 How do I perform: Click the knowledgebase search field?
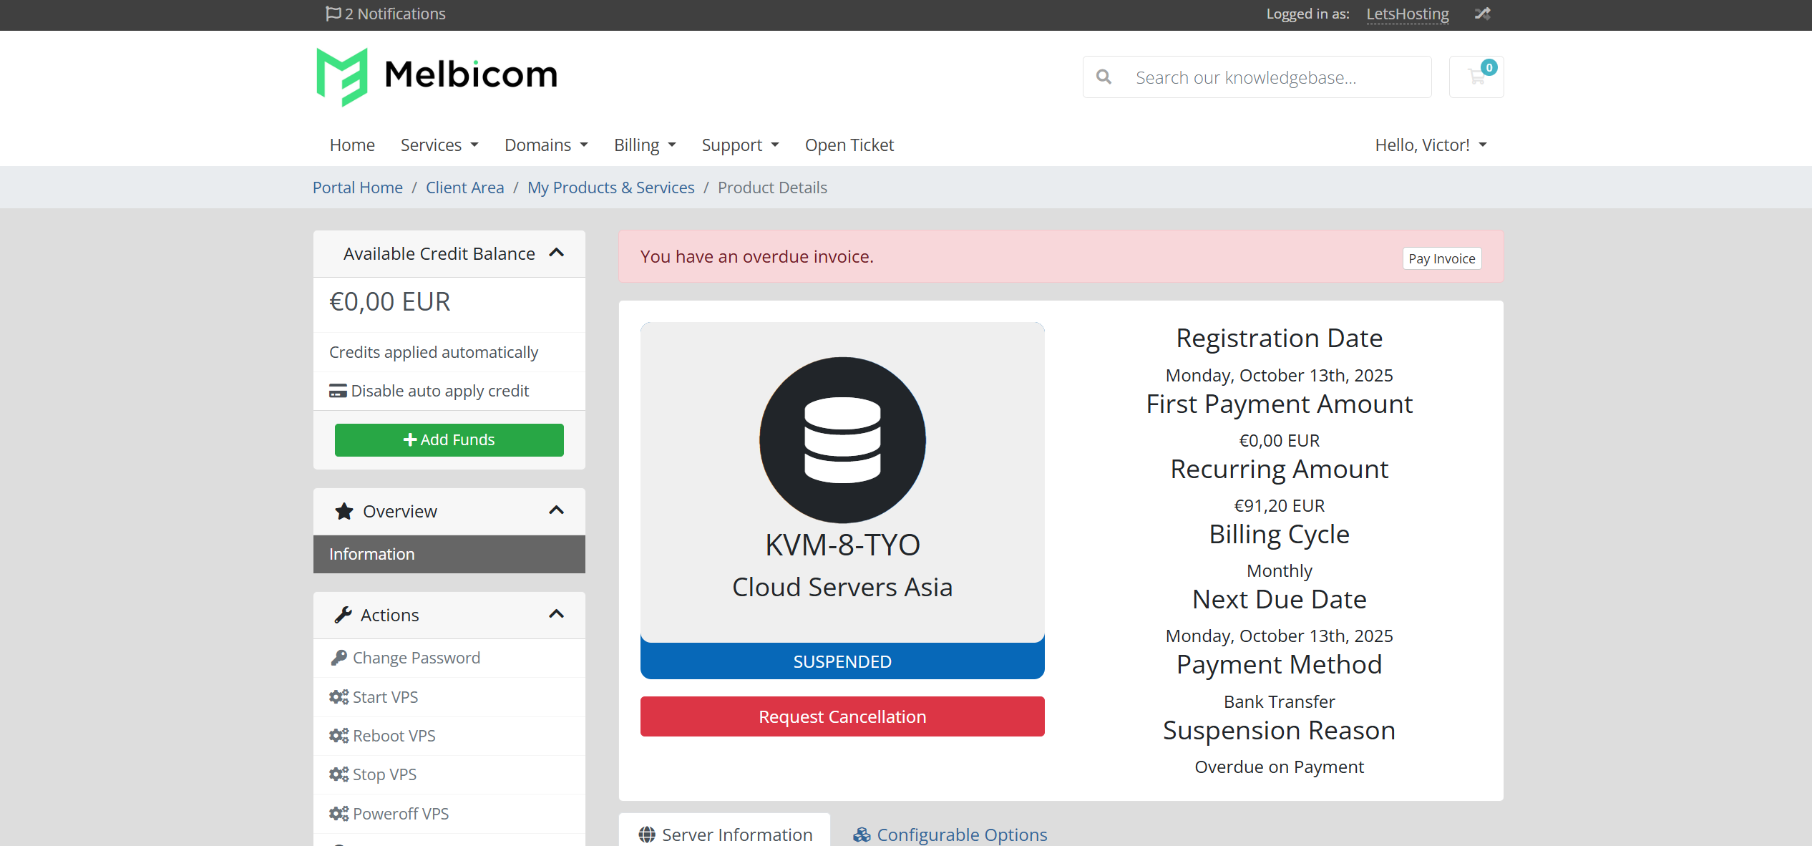pos(1257,77)
